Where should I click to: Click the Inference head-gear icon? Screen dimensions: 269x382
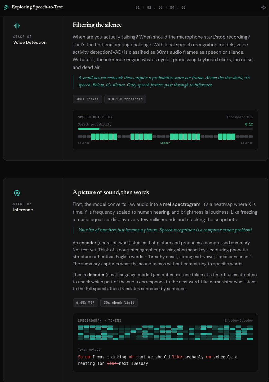point(17,193)
